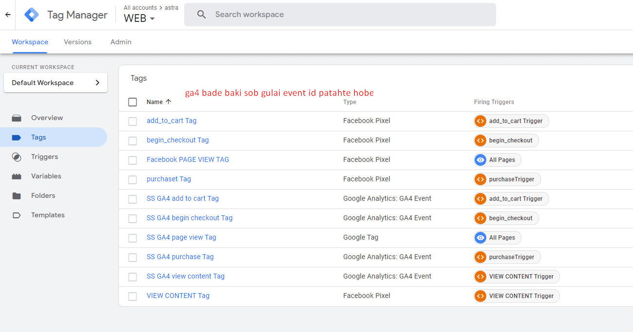Switch to the Versions tab

[x=77, y=42]
